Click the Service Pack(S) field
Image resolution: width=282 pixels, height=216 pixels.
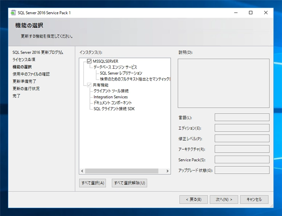(x=242, y=160)
